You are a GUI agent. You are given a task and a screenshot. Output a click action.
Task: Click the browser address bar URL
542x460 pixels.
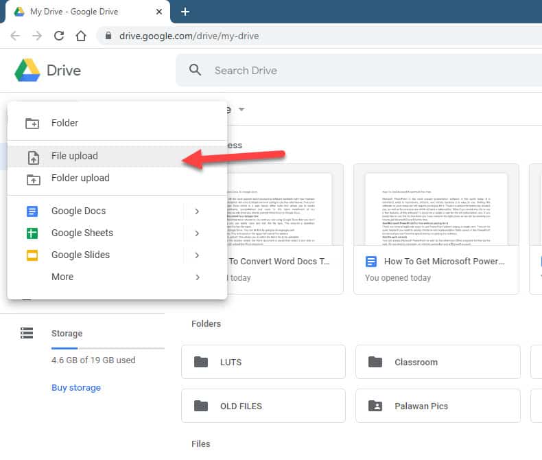tap(189, 36)
